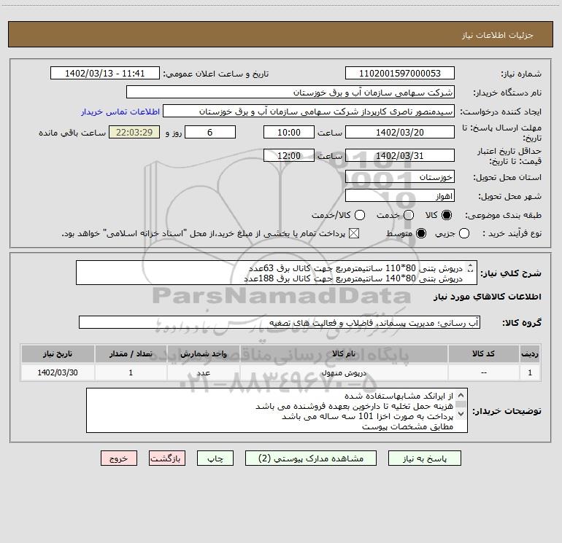This screenshot has width=562, height=543.
Task: Click the response deadline date 1402/03/20
Action: [400, 132]
